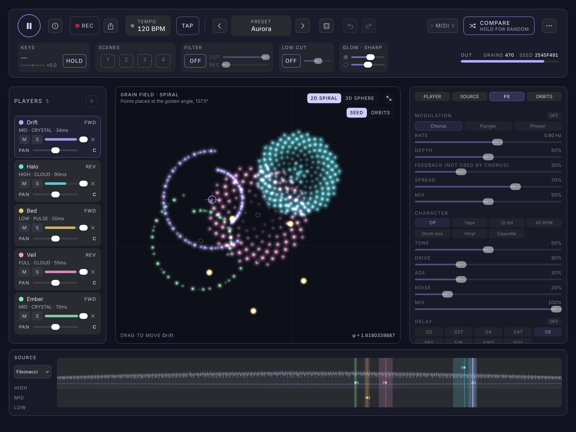Switch to the SOURCE tab

click(x=469, y=96)
